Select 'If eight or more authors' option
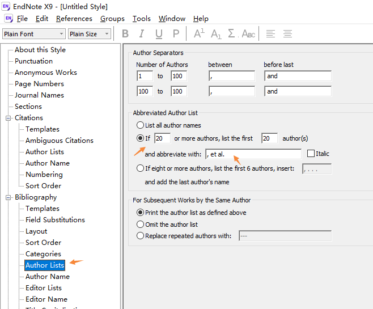The width and height of the screenshot is (373, 309). pos(140,168)
